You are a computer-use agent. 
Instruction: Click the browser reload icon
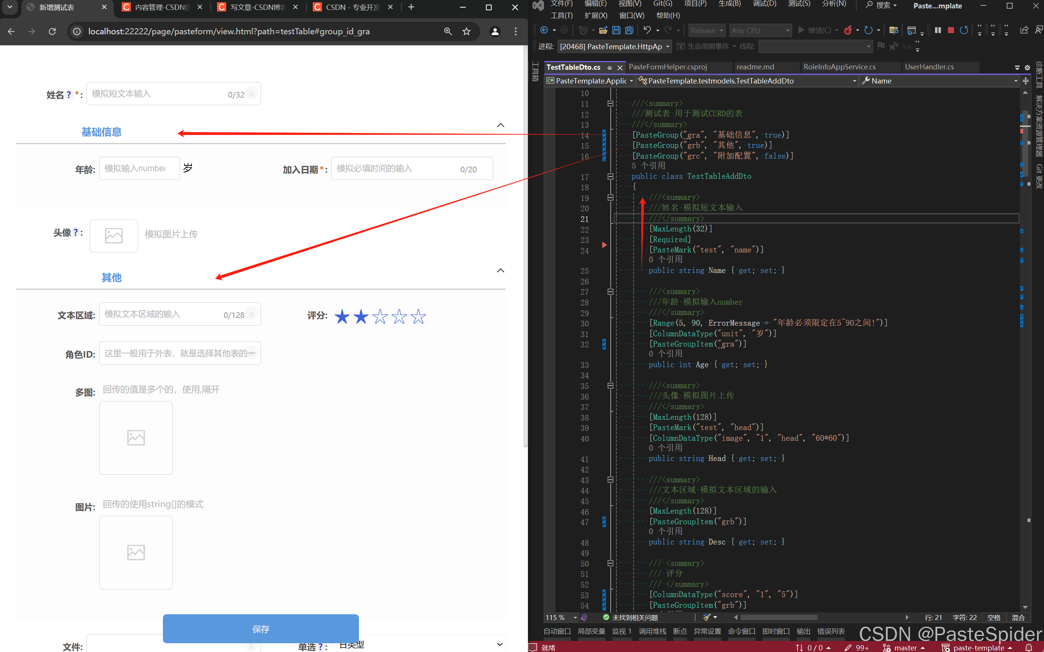pyautogui.click(x=52, y=32)
